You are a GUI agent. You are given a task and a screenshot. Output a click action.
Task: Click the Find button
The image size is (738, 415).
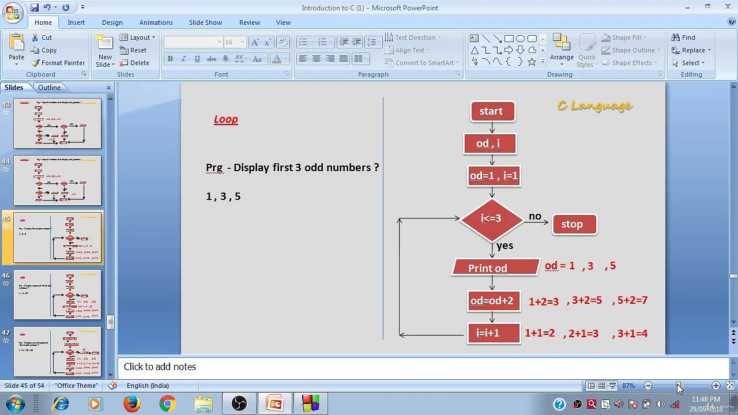[x=683, y=37]
